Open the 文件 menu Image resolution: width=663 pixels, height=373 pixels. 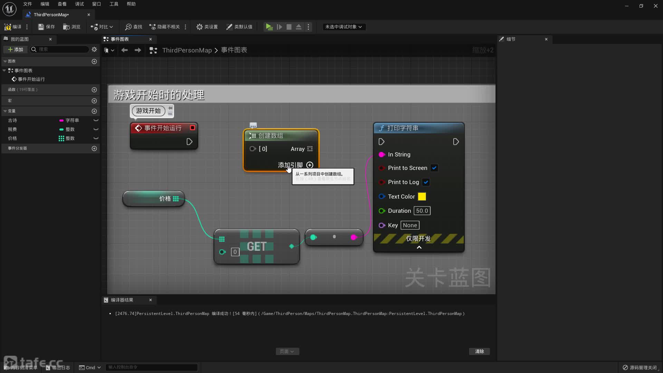pos(28,4)
